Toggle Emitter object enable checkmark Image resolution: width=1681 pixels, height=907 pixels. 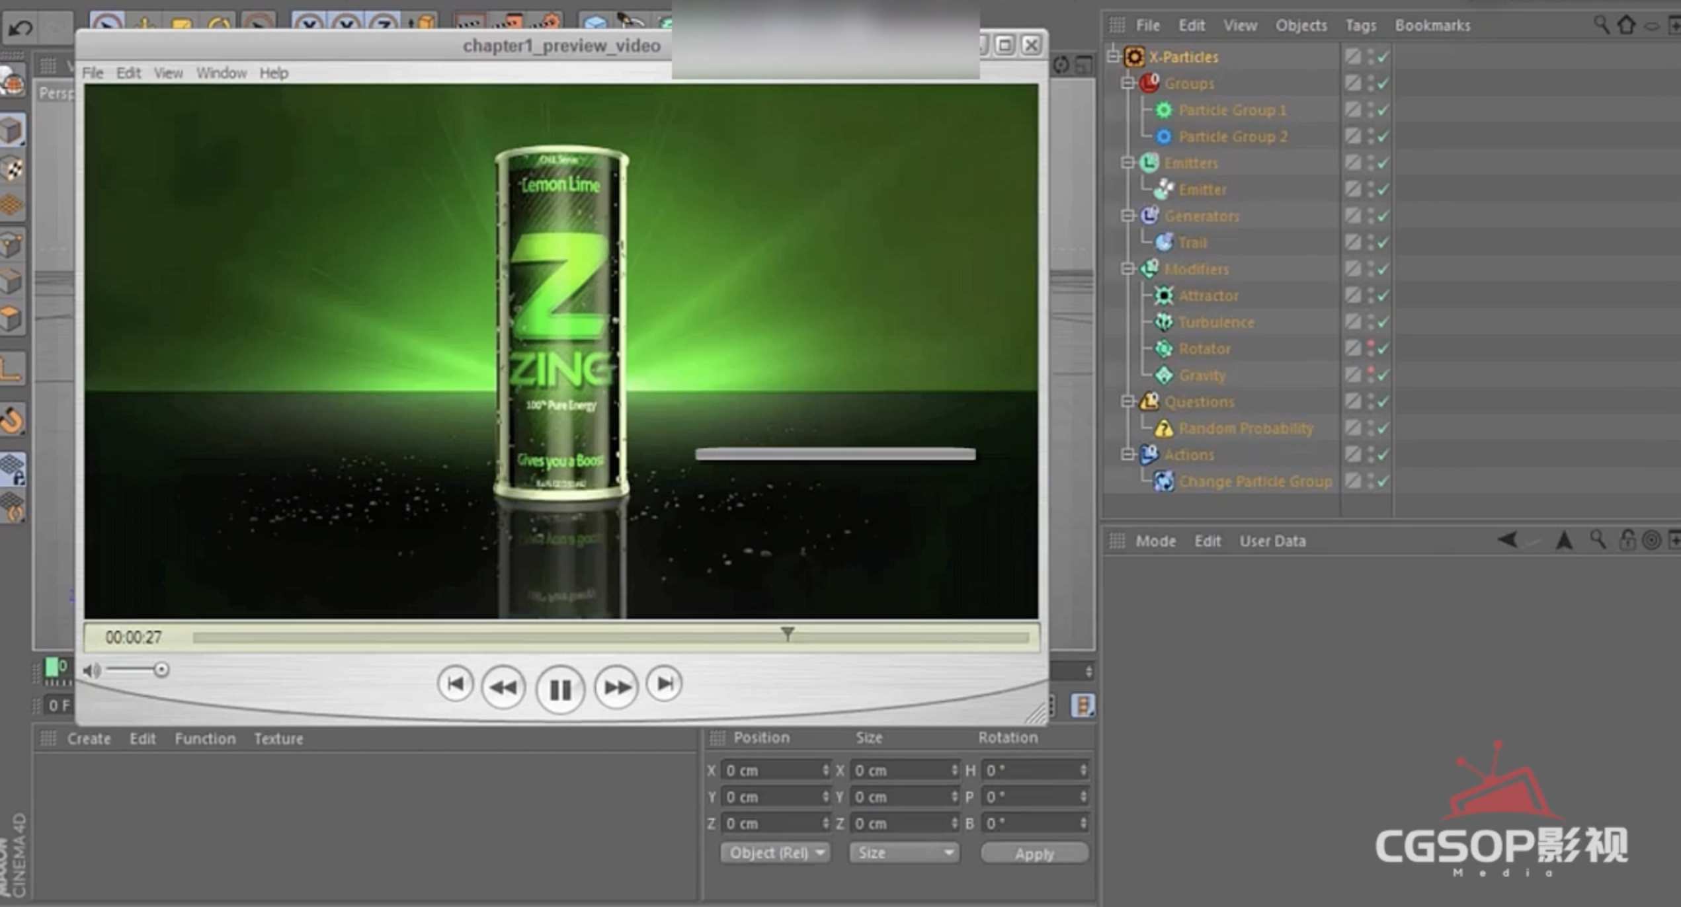(1383, 190)
